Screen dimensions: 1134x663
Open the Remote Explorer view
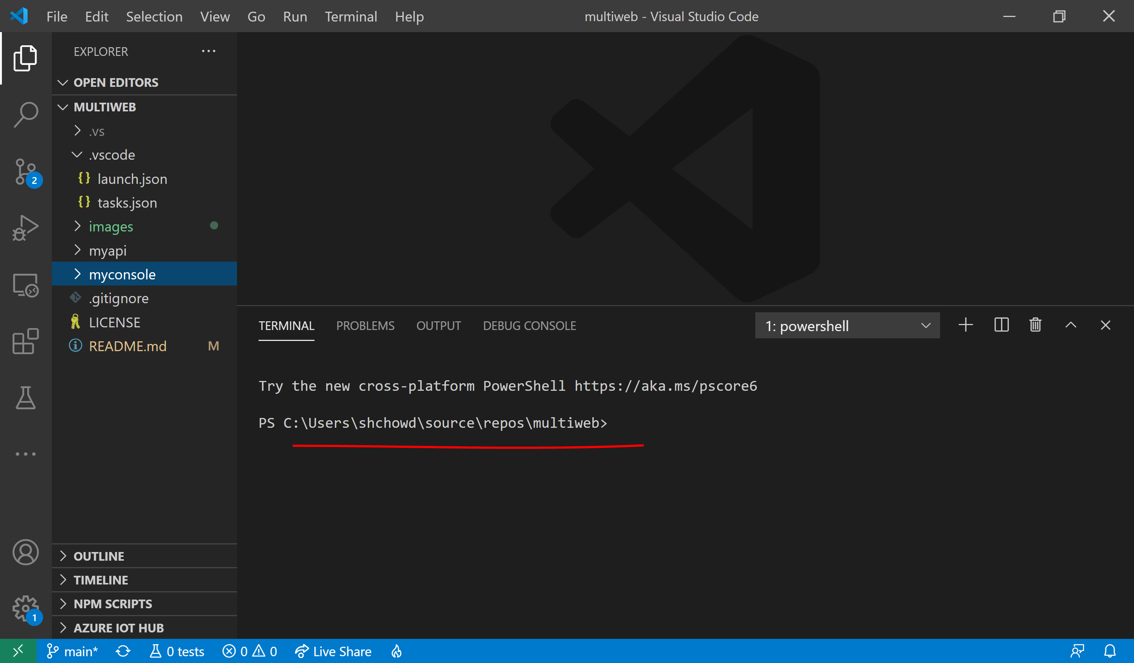pyautogui.click(x=26, y=285)
